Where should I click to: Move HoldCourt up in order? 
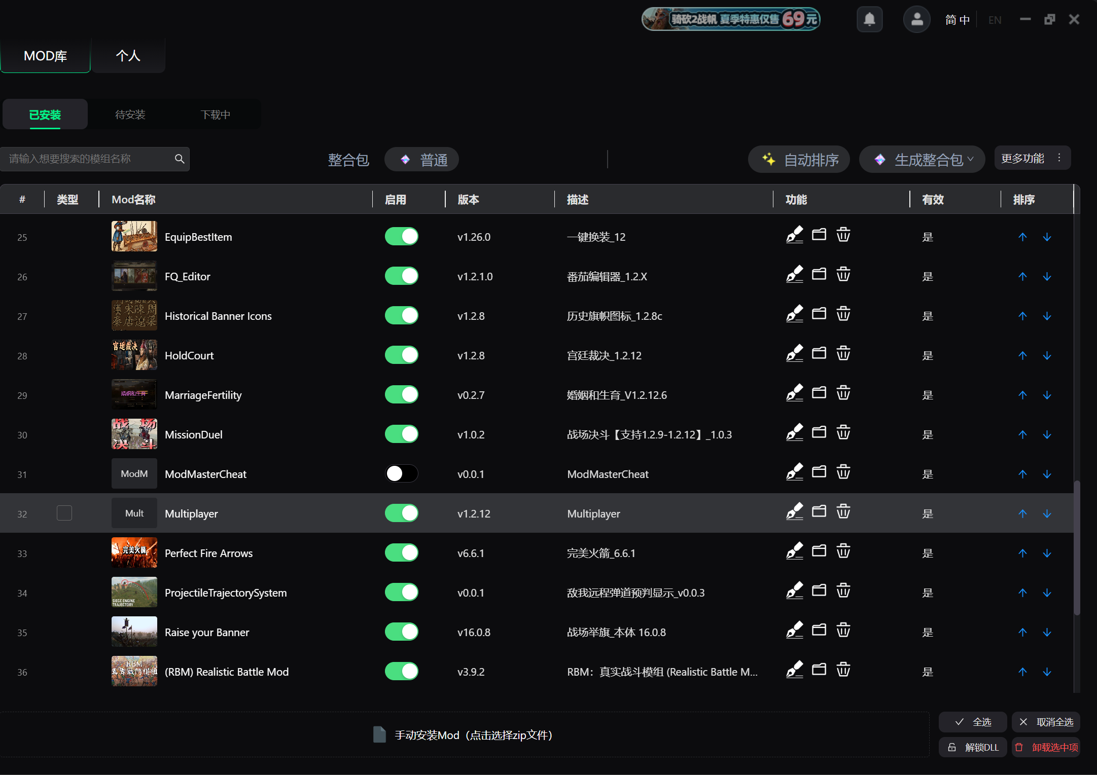[x=1022, y=356]
